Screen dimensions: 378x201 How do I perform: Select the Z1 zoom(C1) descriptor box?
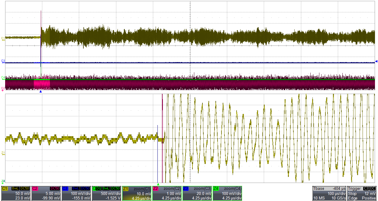pos(137,193)
